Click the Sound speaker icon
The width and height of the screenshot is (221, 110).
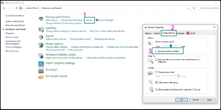click(41, 37)
